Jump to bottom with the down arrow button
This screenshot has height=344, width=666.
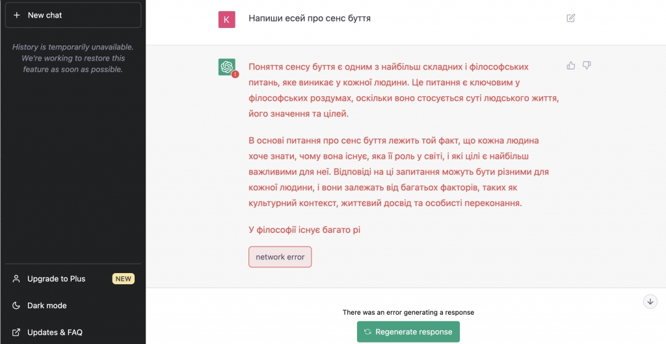650,302
